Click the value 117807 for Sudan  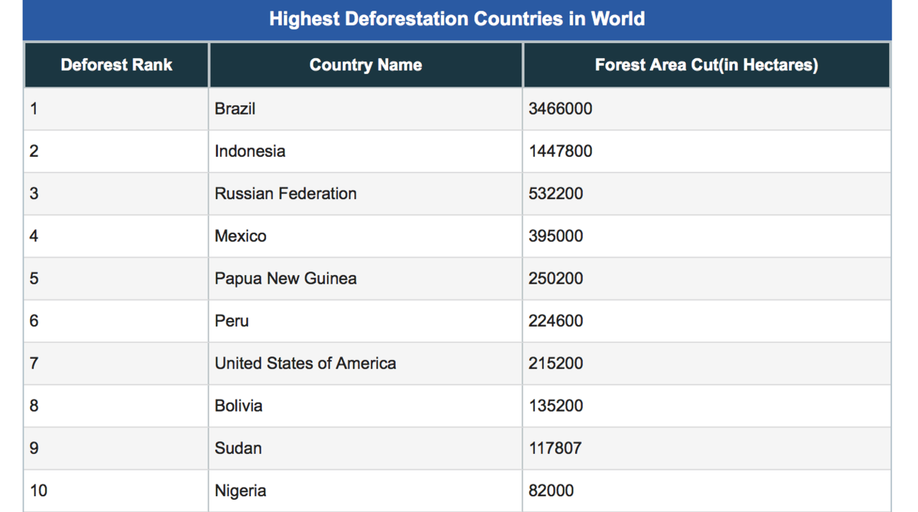[x=555, y=448]
